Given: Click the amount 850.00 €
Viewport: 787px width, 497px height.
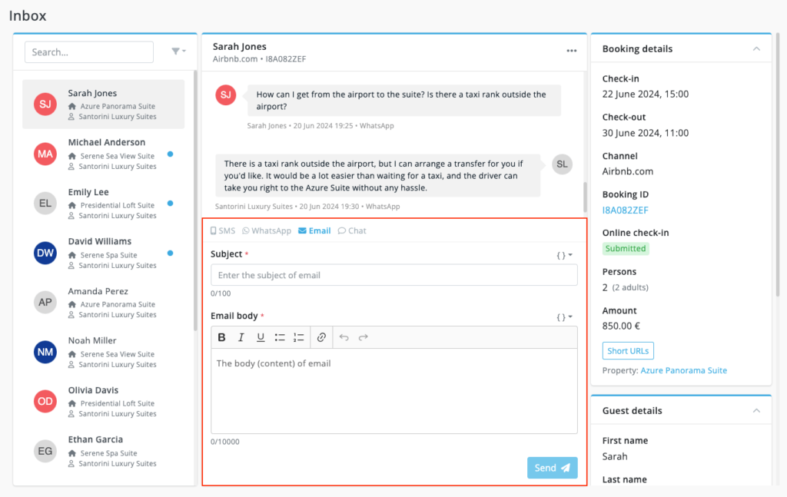Looking at the screenshot, I should click(621, 326).
